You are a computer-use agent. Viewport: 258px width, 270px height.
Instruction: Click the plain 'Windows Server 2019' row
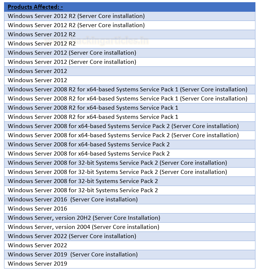[x=130, y=264]
